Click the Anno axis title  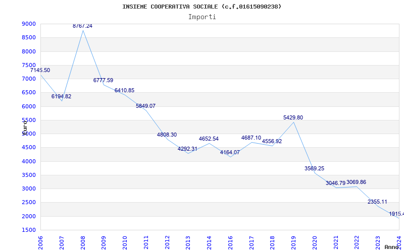tap(391, 247)
